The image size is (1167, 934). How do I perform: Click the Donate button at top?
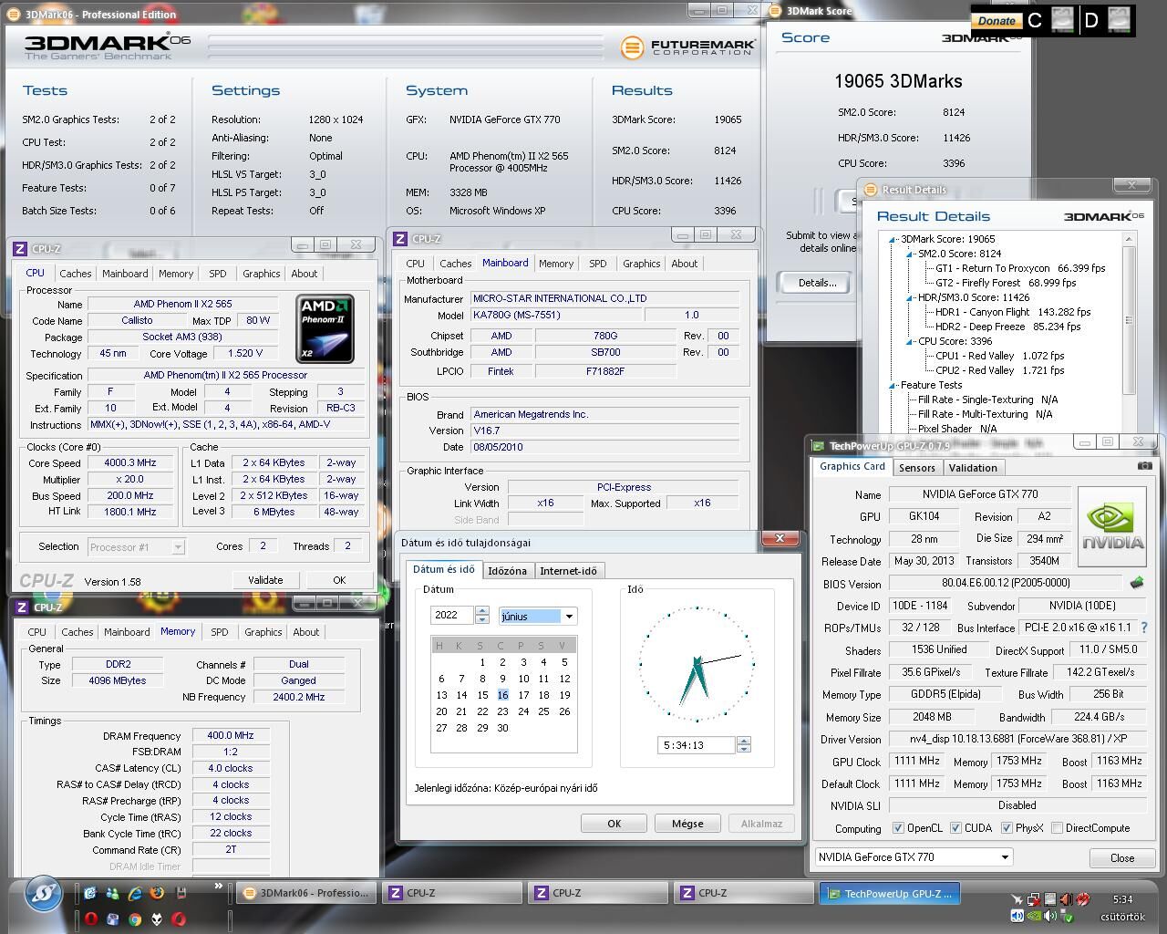[997, 20]
